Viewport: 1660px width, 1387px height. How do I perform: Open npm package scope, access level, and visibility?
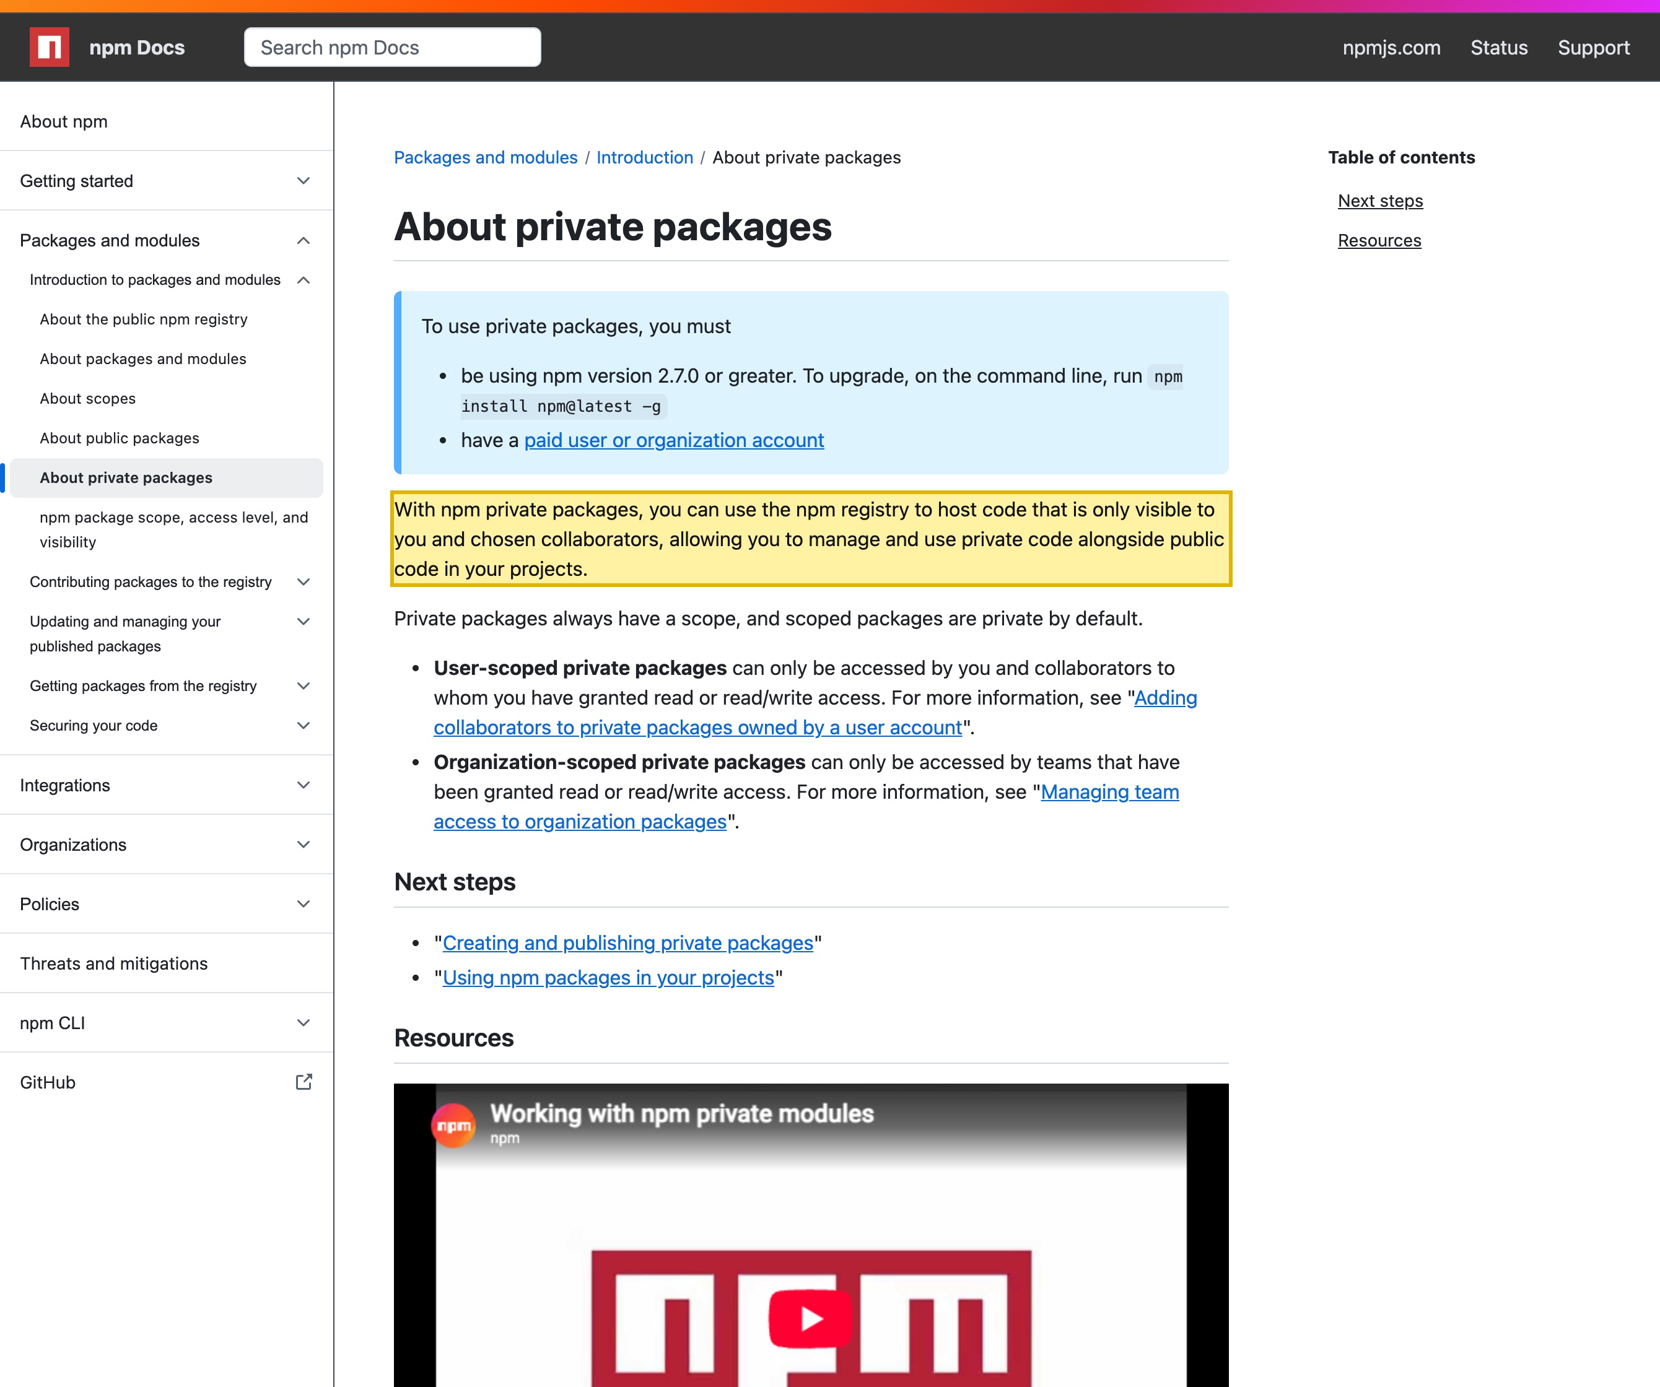click(x=174, y=529)
